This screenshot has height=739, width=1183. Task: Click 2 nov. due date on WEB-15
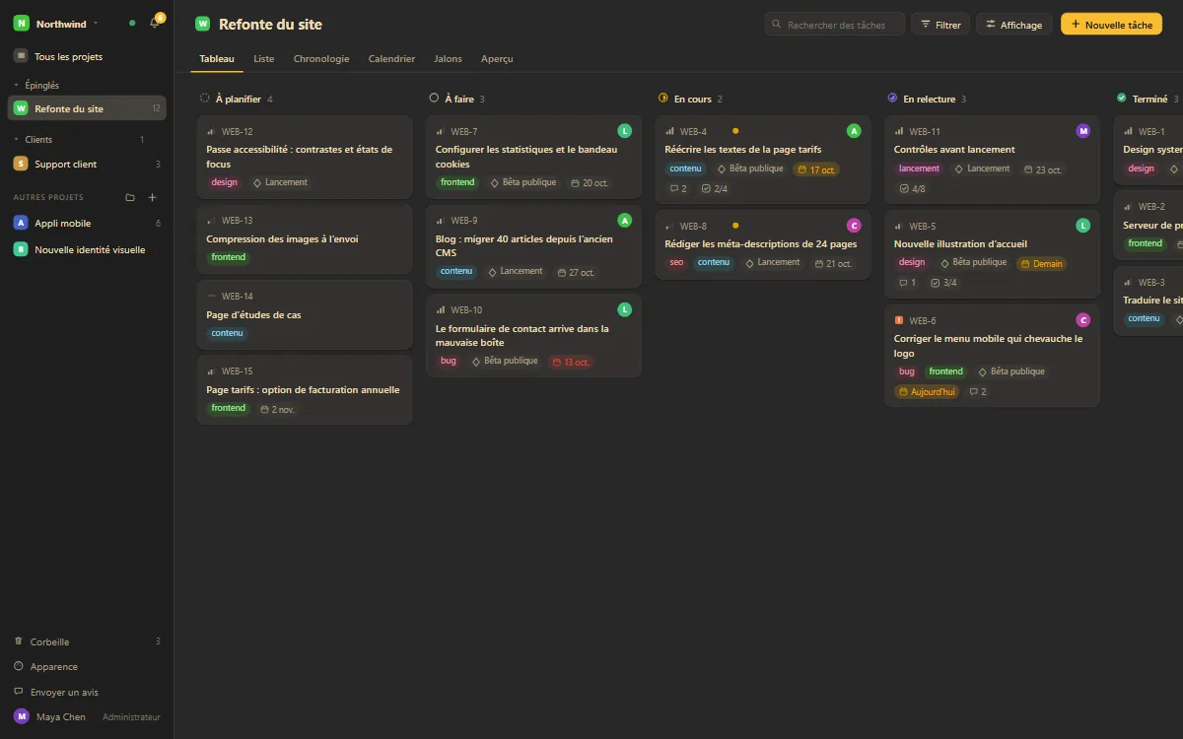pyautogui.click(x=277, y=409)
